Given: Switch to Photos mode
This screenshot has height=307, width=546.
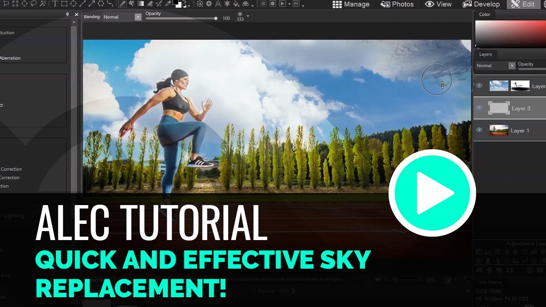Looking at the screenshot, I should click(397, 4).
